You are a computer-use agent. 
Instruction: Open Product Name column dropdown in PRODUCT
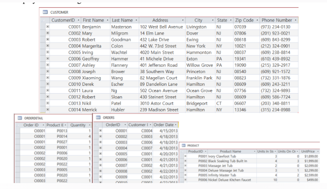click(255, 151)
